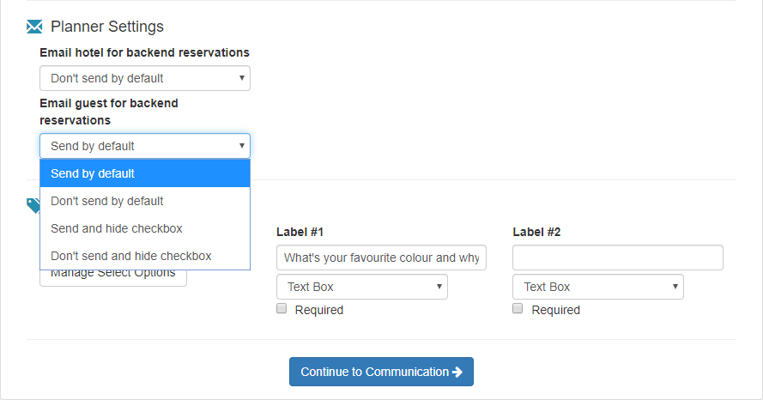Expand the Text Box dropdown under Label #2
Screen dimensions: 763x400
pyautogui.click(x=598, y=287)
